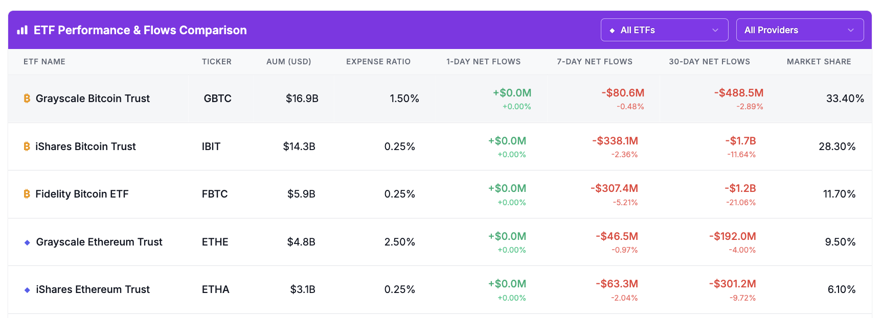This screenshot has width=882, height=318.
Task: Click the Ethereum icon beside iShares Ethereum Trust
Action: (x=27, y=290)
